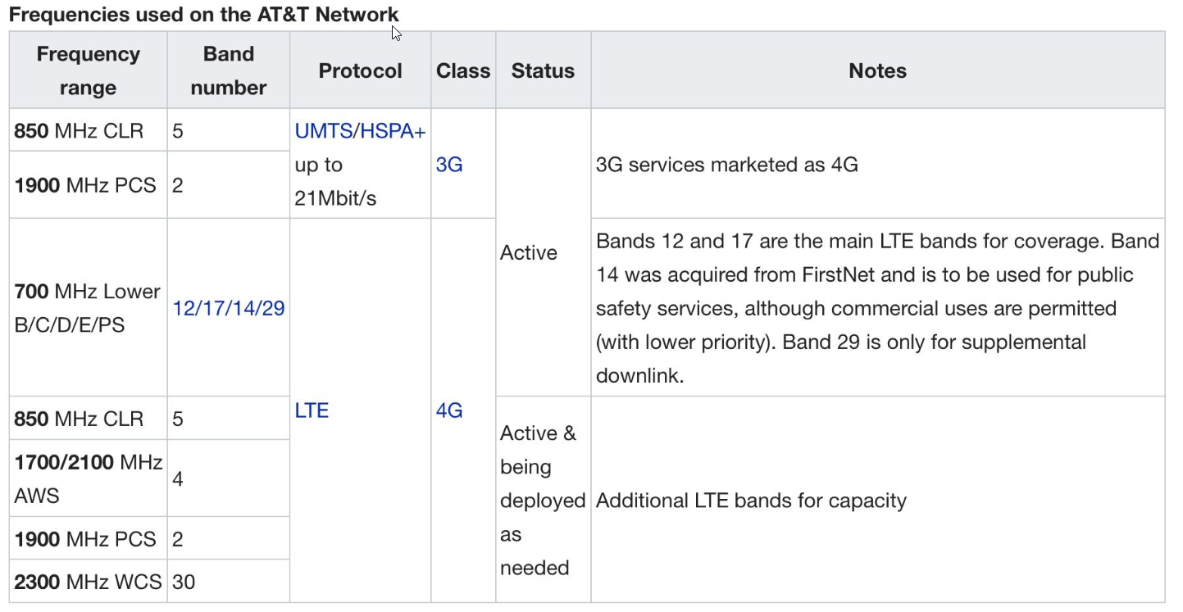1183x612 pixels.
Task: Select the 'Active & being deployed as needed' cell
Action: click(x=542, y=500)
